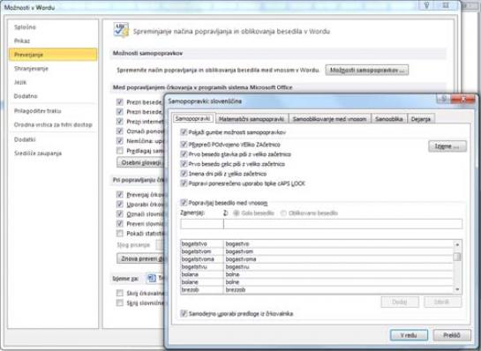Toggle Označi ponov... checkbox in Word Options
481x351 pixels.
120,131
